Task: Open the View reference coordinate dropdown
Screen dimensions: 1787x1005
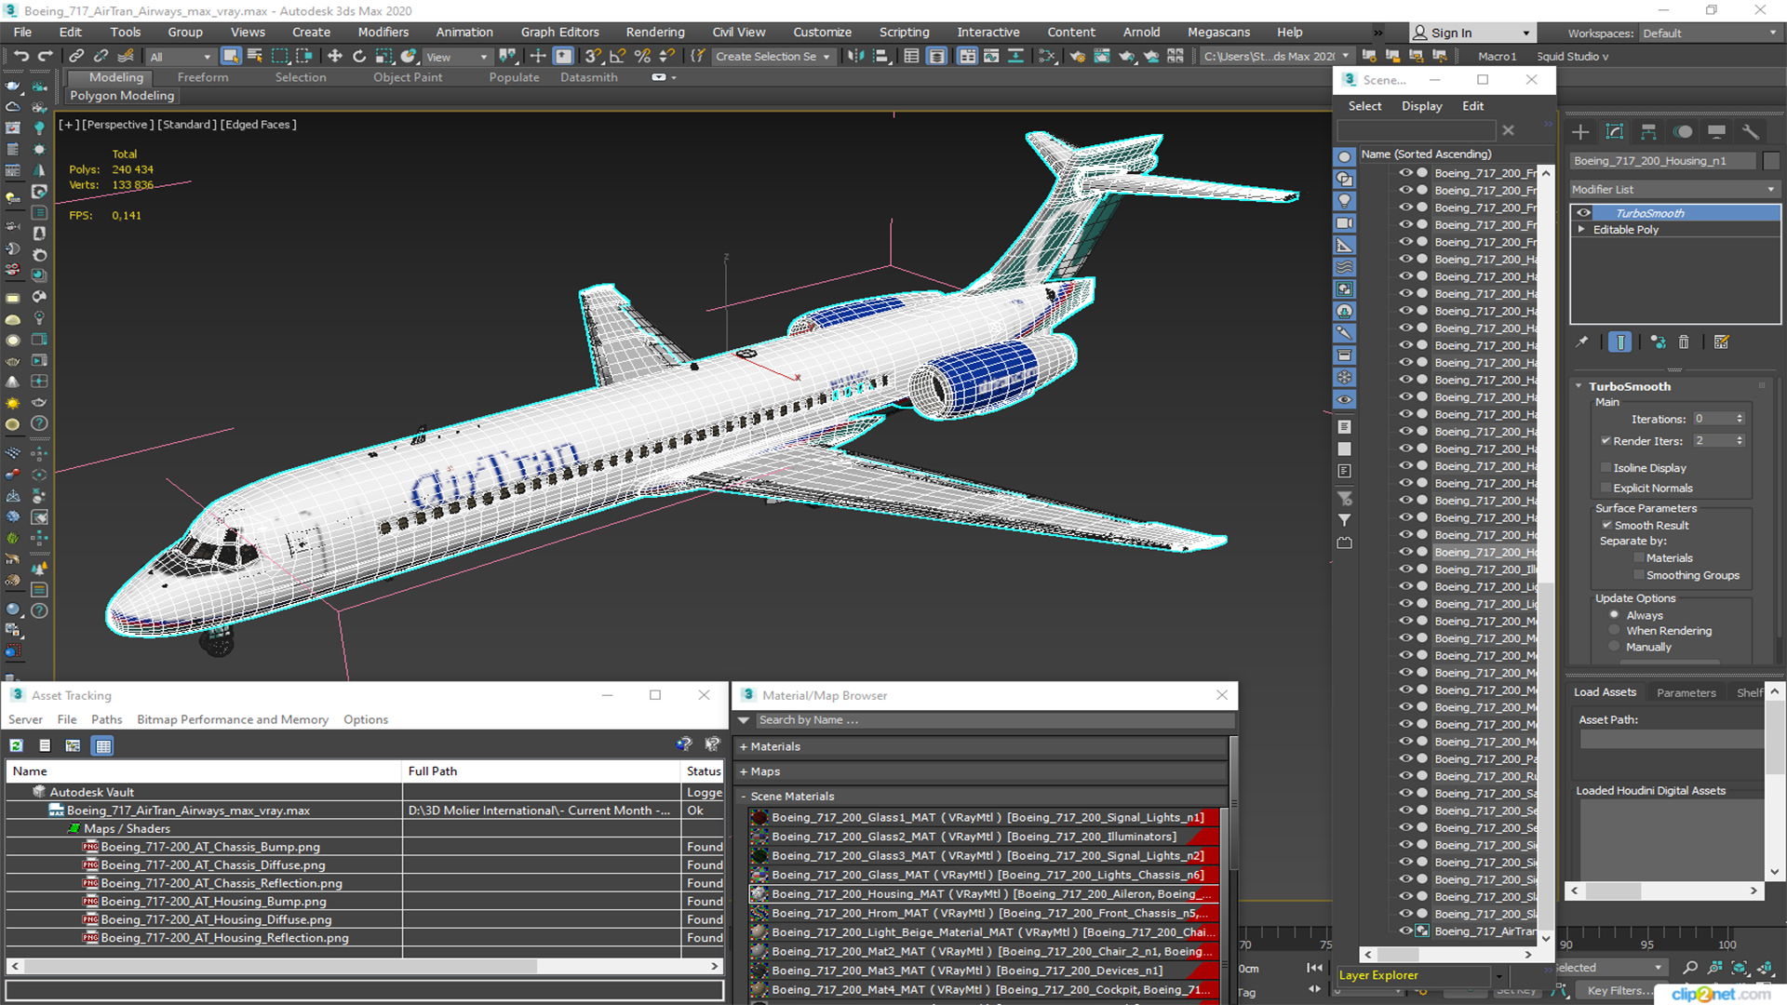Action: click(x=457, y=57)
